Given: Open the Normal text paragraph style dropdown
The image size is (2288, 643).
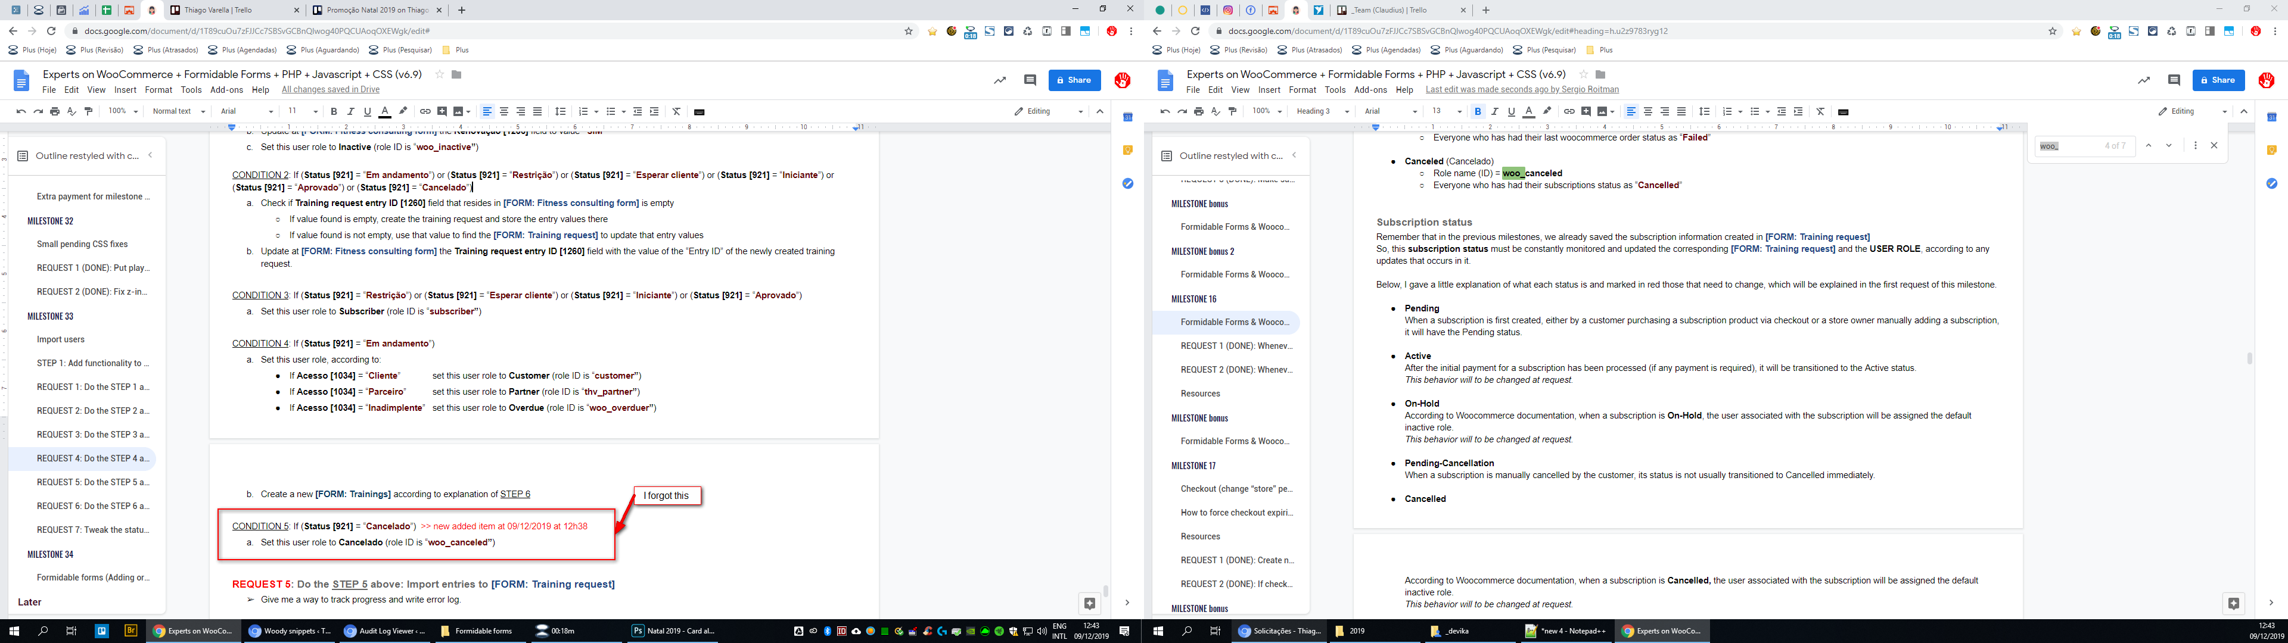Looking at the screenshot, I should coord(178,112).
